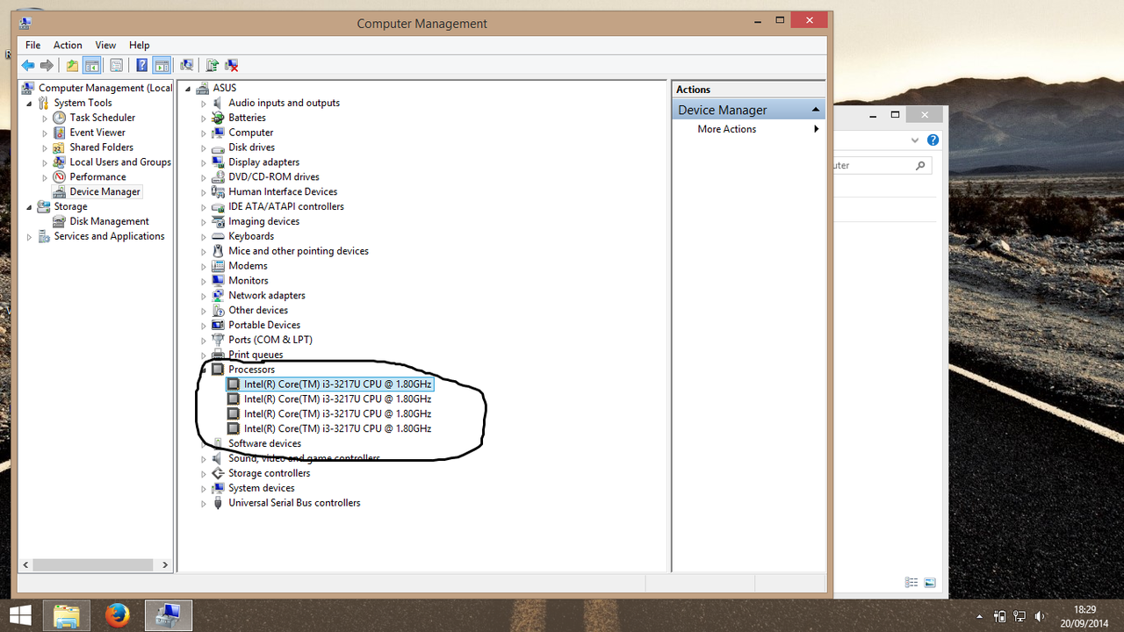This screenshot has width=1124, height=632.
Task: Click System devices category icon
Action: tap(218, 488)
